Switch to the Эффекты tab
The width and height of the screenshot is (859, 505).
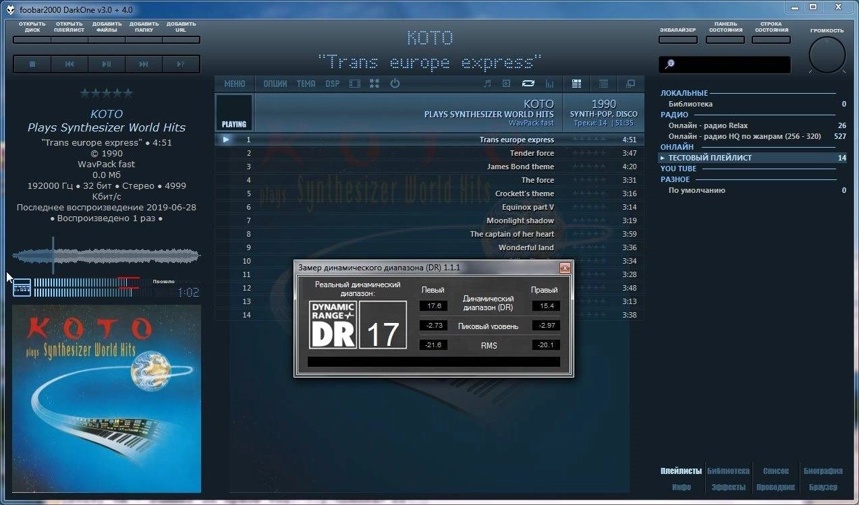point(729,487)
